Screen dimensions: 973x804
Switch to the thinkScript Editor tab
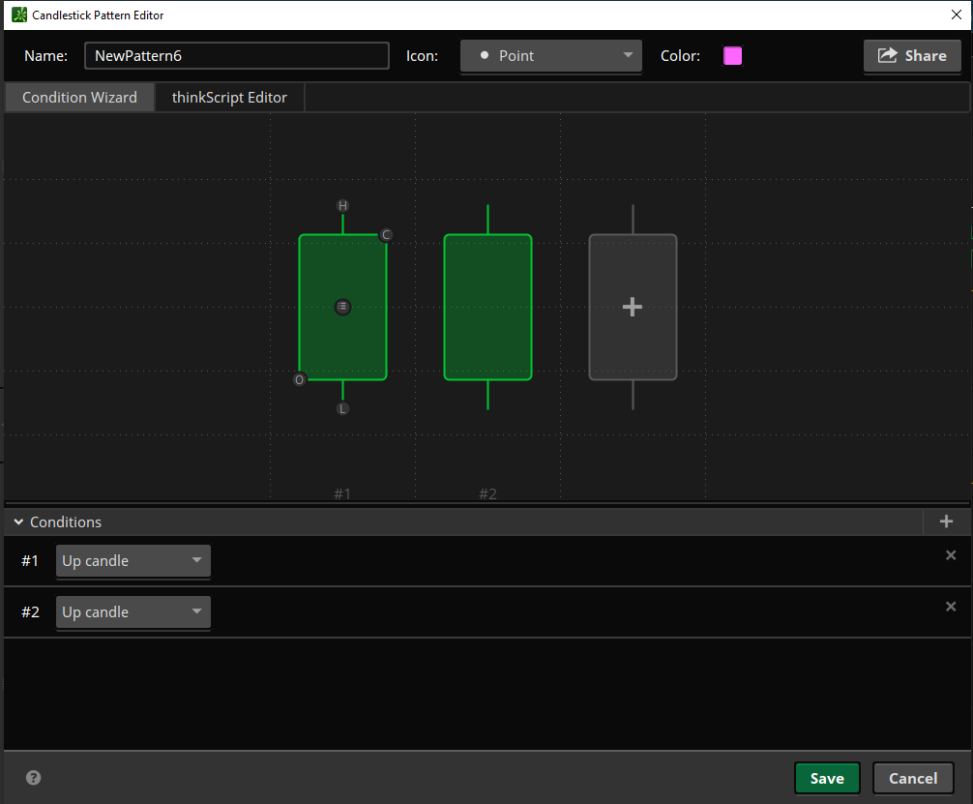(229, 97)
